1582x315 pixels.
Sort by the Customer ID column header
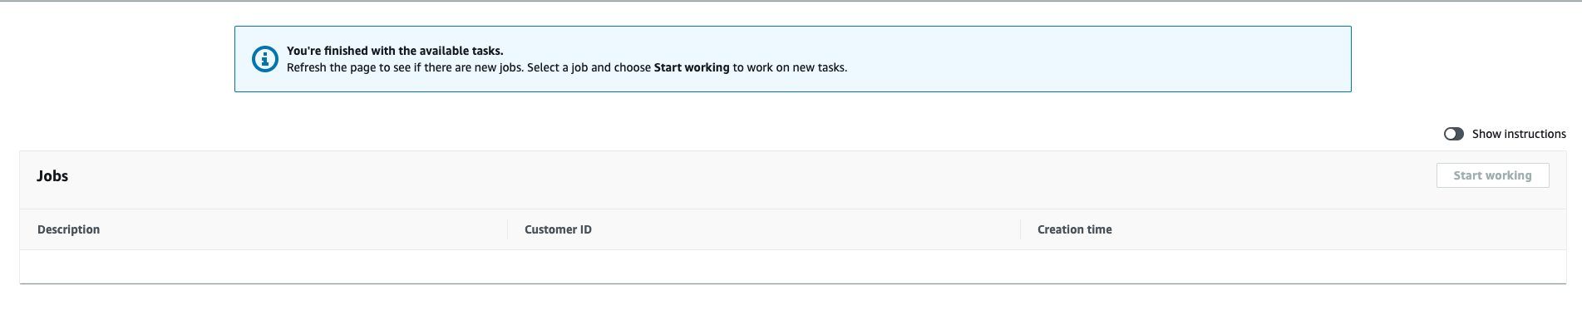[558, 229]
